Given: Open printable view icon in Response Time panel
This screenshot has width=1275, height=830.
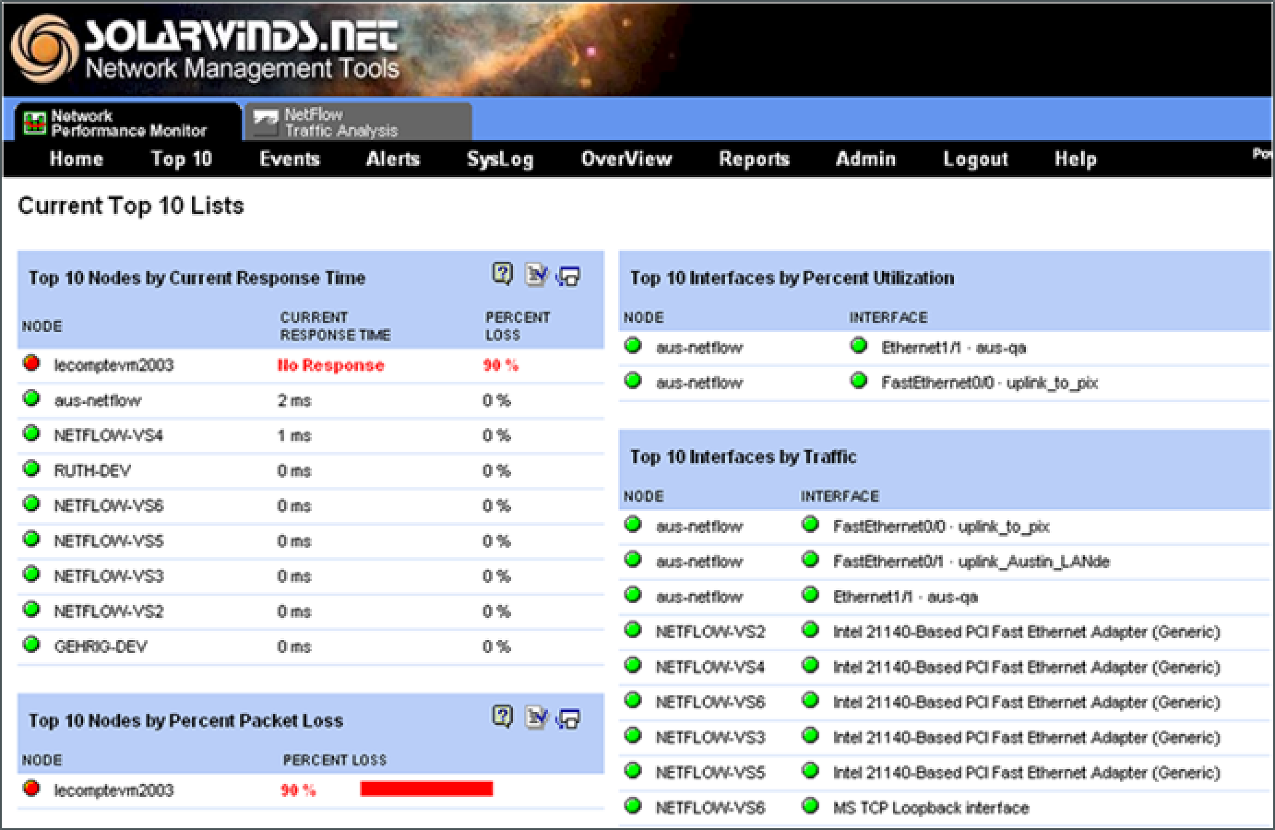Looking at the screenshot, I should click(x=569, y=276).
